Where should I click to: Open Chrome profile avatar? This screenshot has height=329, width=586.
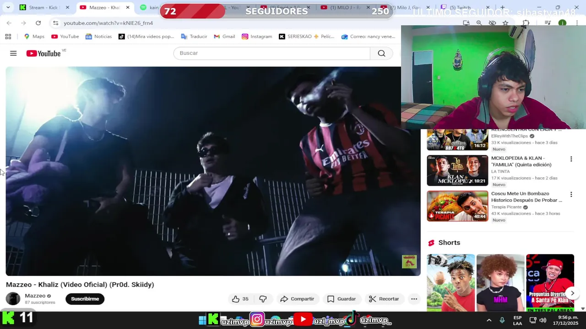click(562, 23)
